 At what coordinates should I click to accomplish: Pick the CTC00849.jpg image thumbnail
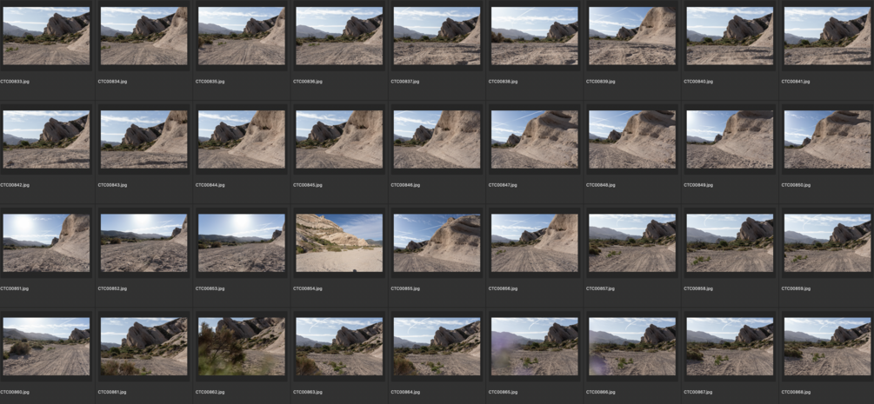pos(731,139)
